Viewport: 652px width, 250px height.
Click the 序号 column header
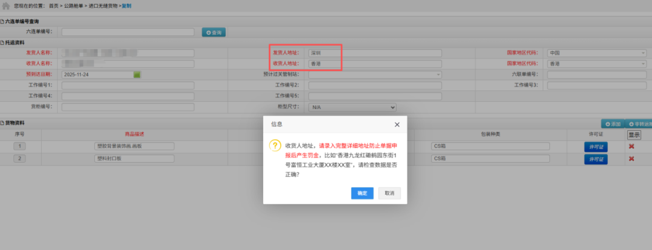(20, 134)
